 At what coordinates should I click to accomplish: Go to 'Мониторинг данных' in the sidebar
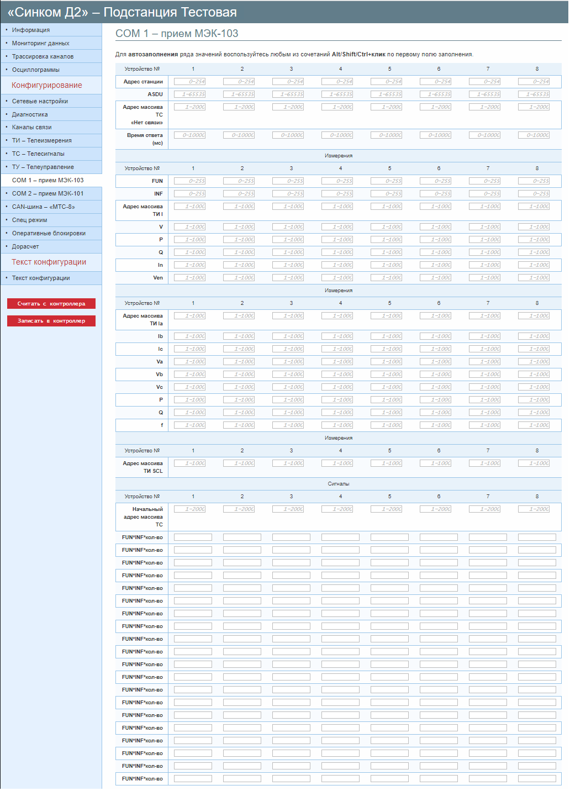point(41,43)
